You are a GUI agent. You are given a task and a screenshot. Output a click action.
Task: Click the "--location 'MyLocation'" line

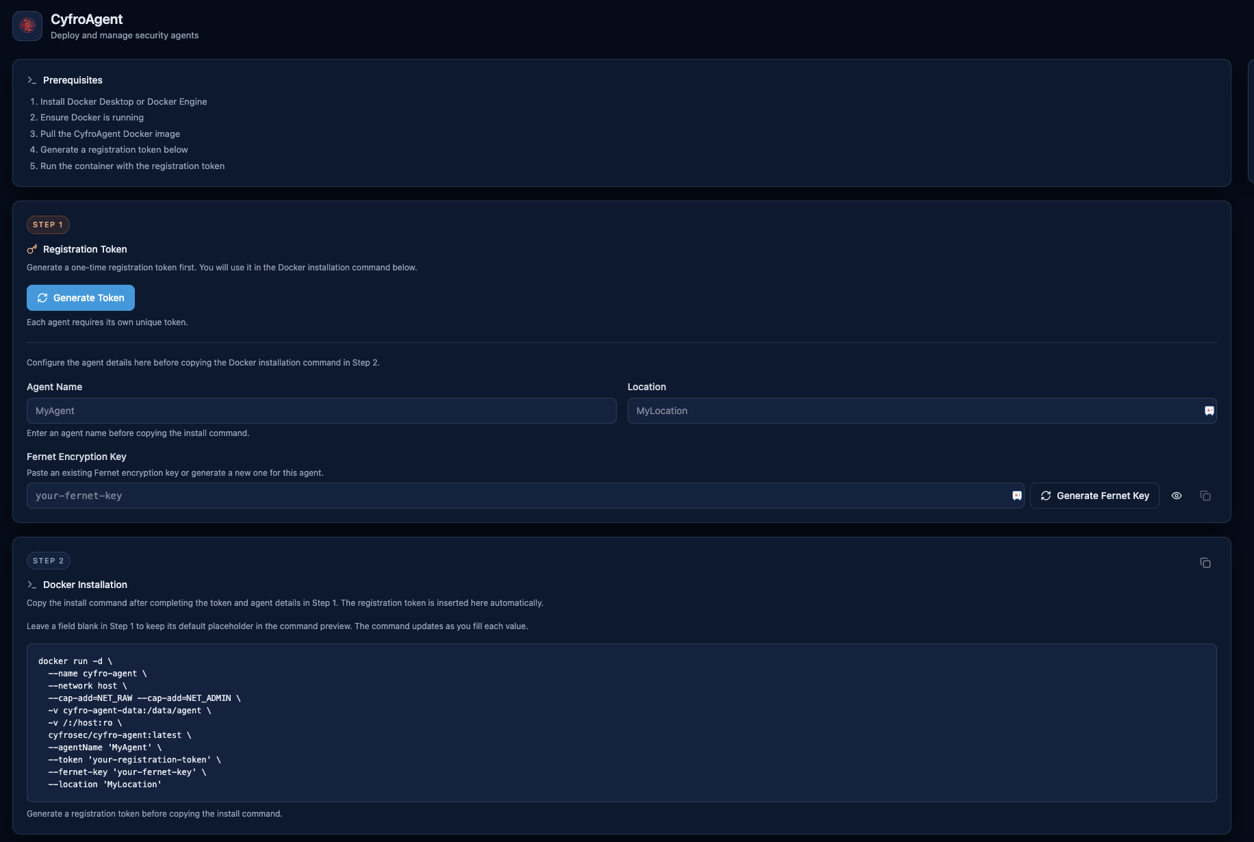[105, 784]
